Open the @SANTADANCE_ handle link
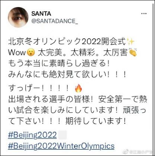 (x=55, y=21)
